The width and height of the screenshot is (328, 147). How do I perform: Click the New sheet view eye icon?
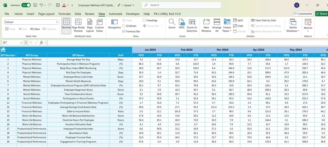32,29
